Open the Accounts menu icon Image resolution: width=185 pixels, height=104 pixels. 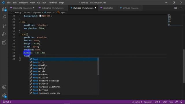4,87
